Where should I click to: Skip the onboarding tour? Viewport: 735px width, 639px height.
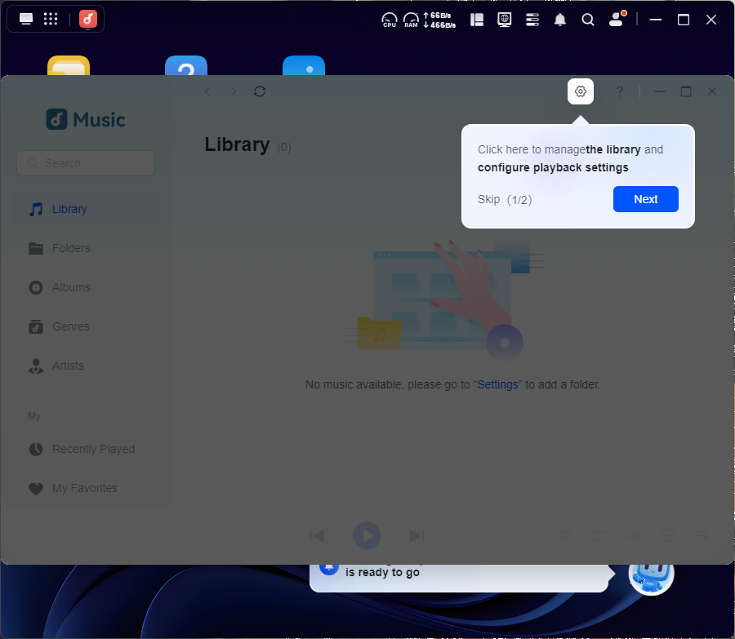[488, 199]
